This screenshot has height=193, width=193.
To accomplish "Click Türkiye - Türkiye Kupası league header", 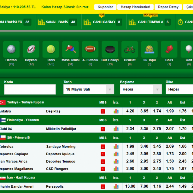I will 26,102.
